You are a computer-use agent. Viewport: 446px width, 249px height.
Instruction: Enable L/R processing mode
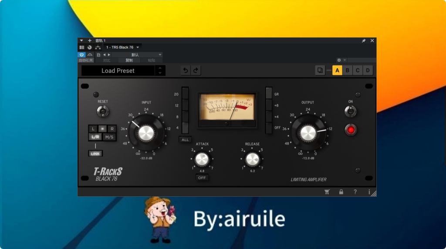coord(95,137)
